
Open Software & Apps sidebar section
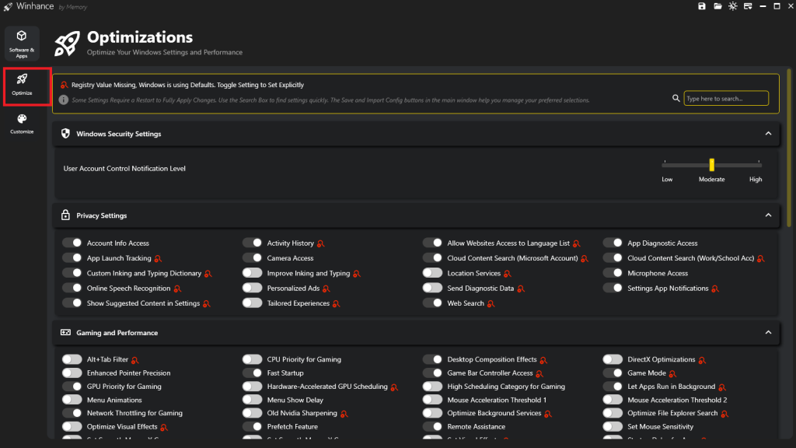coord(21,44)
